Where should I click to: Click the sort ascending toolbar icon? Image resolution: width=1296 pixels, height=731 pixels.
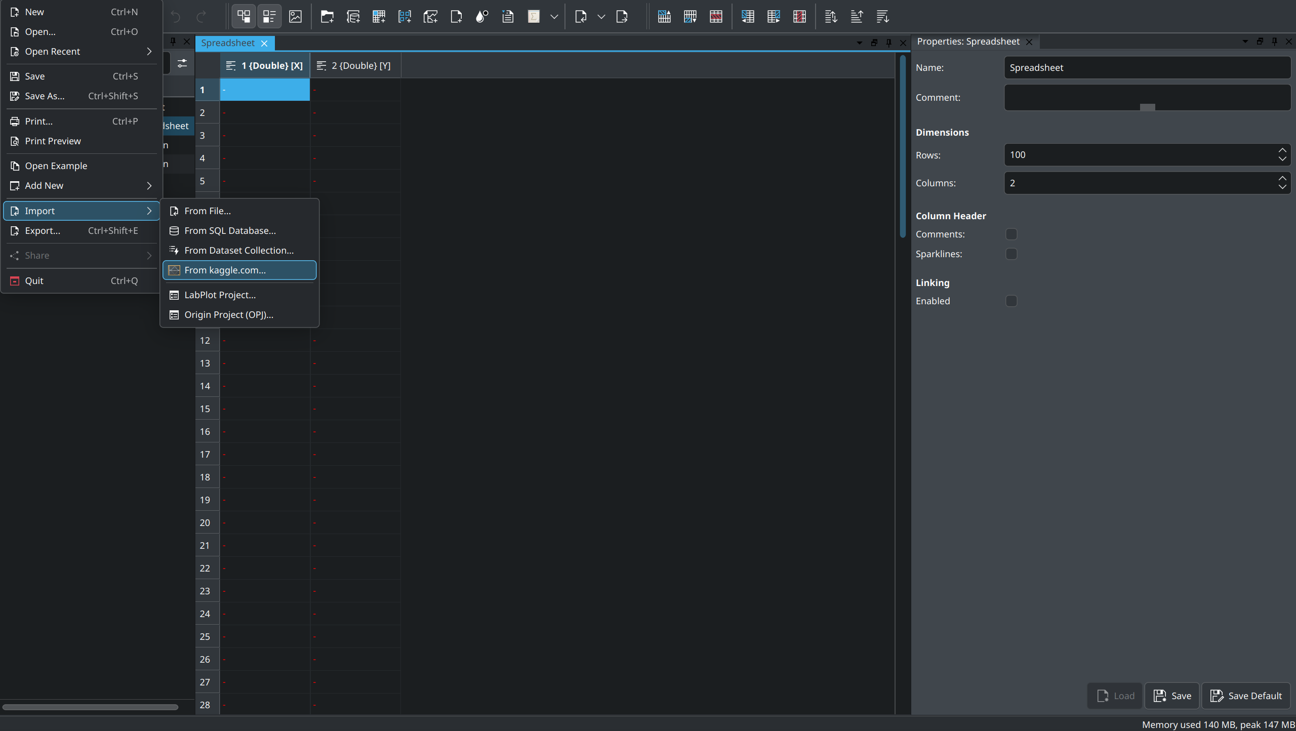857,17
